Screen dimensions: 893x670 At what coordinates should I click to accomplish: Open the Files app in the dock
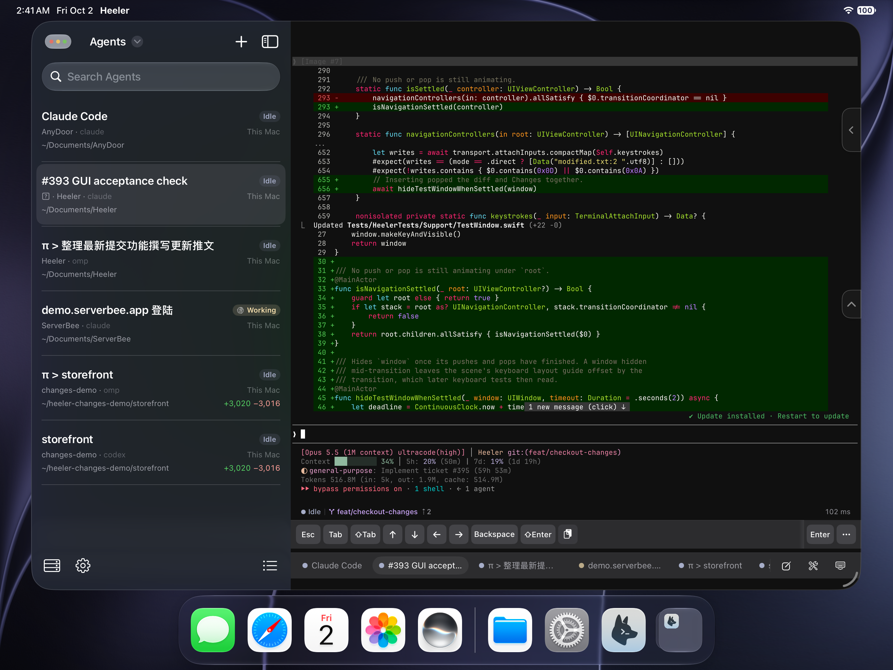tap(510, 630)
